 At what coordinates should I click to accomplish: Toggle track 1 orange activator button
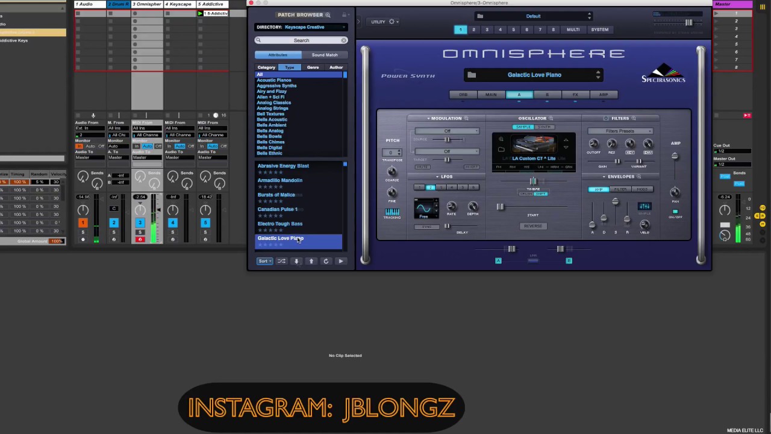tap(83, 223)
